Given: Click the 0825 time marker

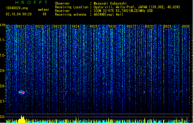Looking at the screenshot, I should (x=94, y=26).
